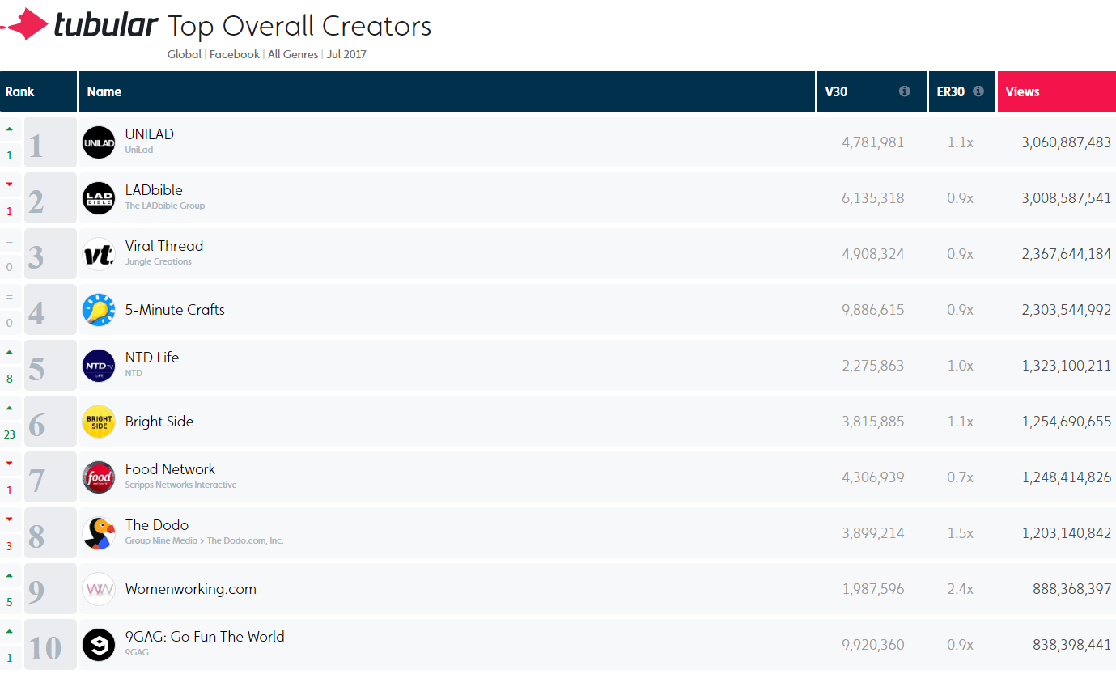Open the Bright Side creator link
Screen dimensions: 1116x674
(159, 422)
